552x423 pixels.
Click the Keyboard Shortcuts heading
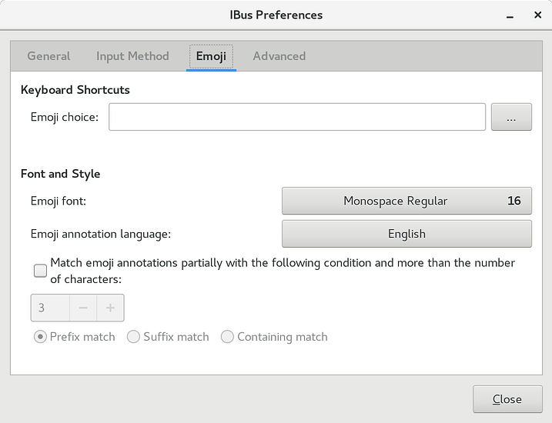pyautogui.click(x=75, y=90)
